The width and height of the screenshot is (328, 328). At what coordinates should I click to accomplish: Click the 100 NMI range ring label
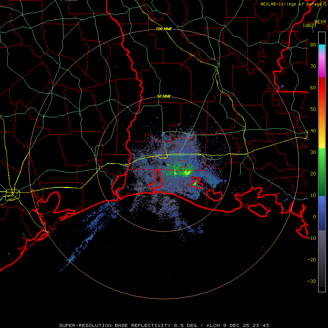[x=164, y=29]
